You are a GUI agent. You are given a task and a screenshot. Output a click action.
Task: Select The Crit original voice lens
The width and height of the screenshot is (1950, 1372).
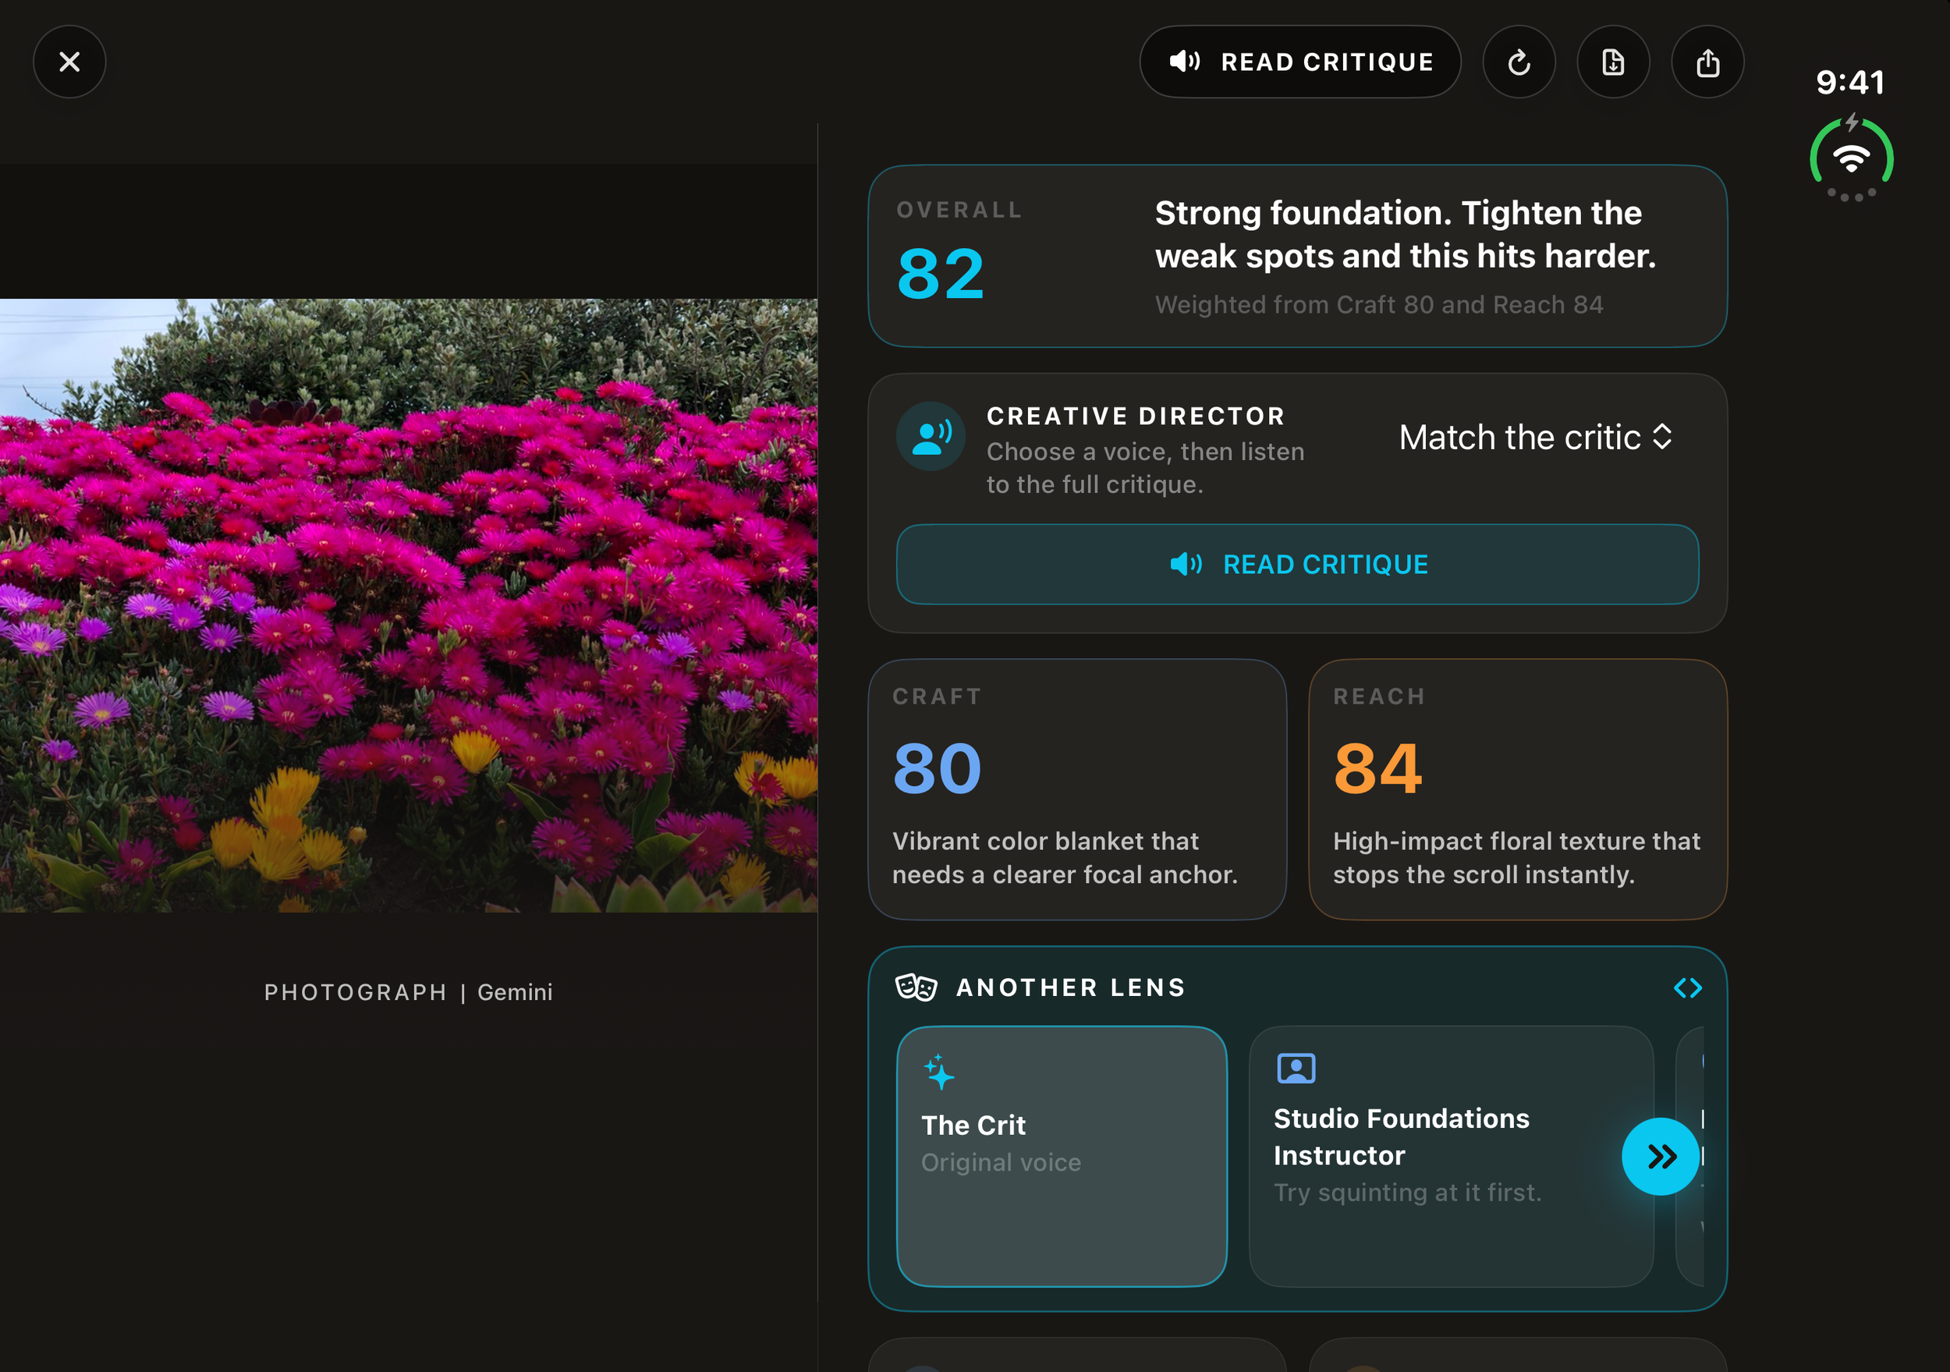[x=1062, y=1156]
